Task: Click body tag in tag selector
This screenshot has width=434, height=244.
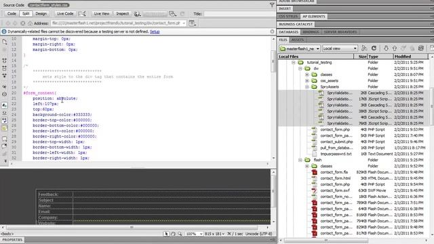Action: (x=7, y=234)
